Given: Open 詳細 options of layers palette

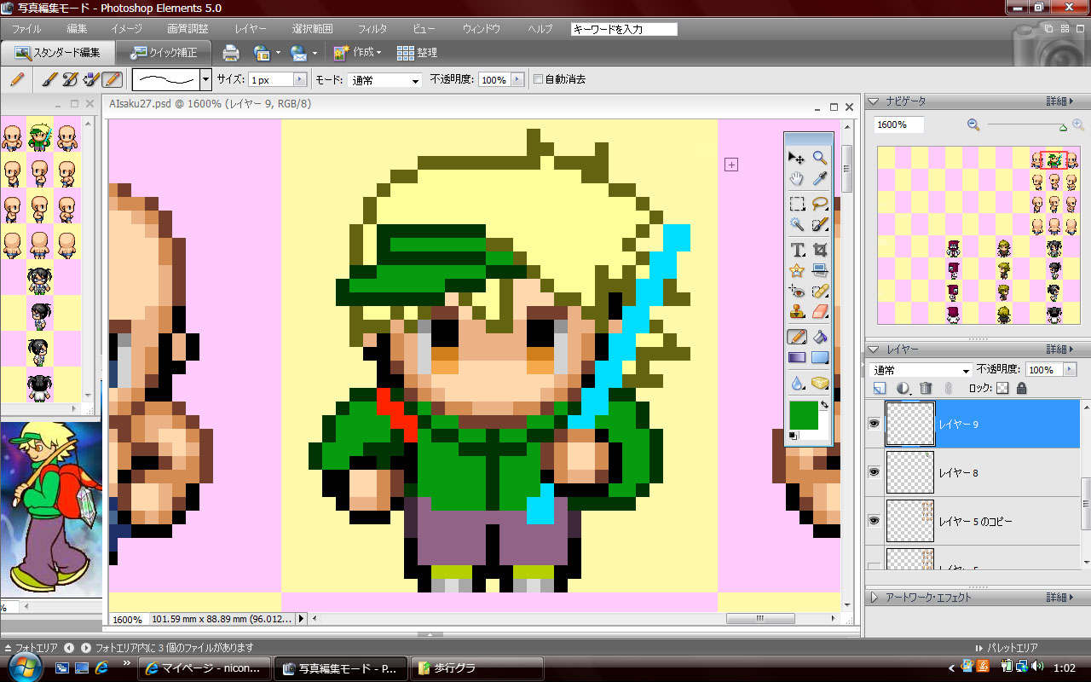Looking at the screenshot, I should pos(1059,350).
